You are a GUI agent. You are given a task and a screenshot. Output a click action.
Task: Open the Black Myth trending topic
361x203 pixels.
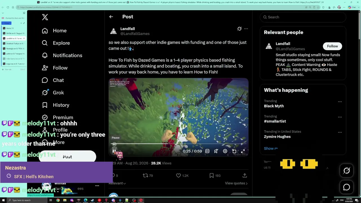(274, 106)
